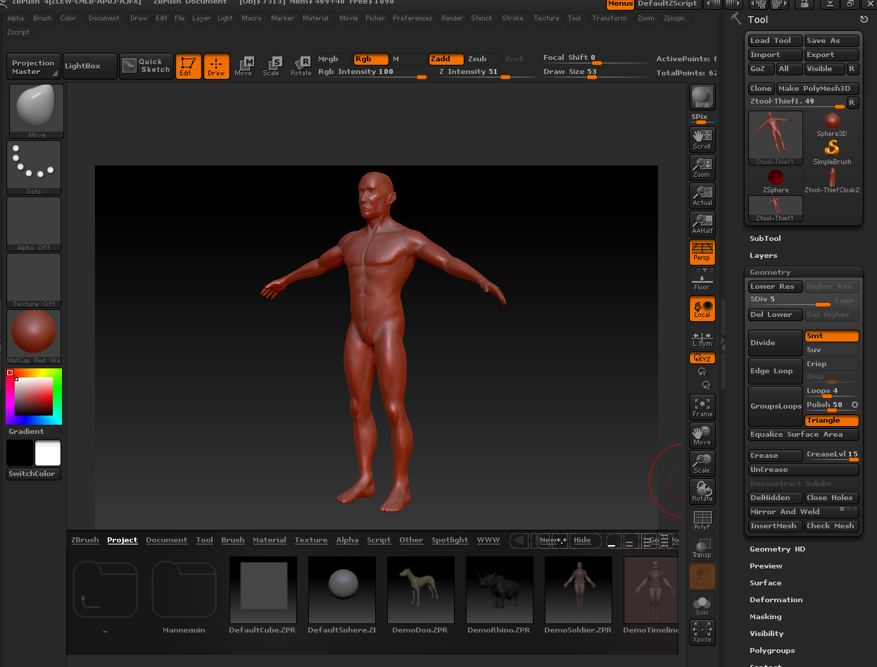Screen dimensions: 877x667
Task: Set canvas to AAHalf size
Action: click(x=702, y=224)
